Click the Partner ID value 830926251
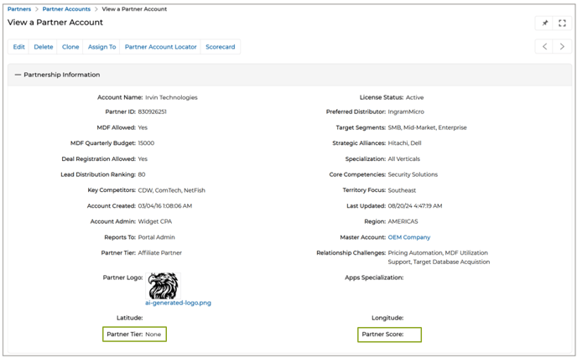 pyautogui.click(x=152, y=112)
